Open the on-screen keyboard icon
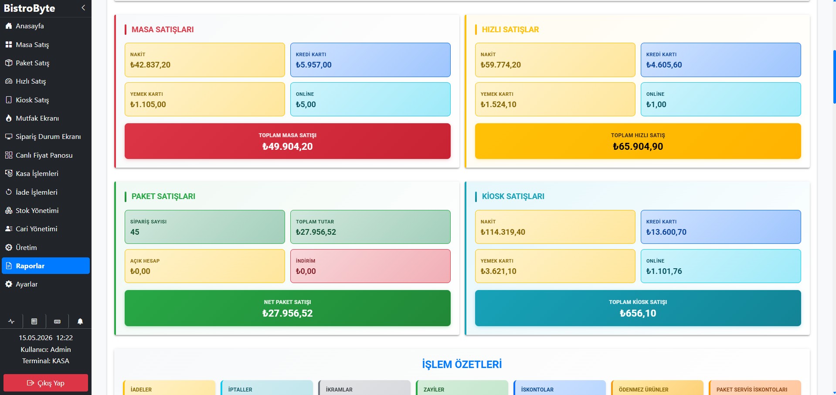Viewport: 836px width, 395px height. pyautogui.click(x=57, y=321)
